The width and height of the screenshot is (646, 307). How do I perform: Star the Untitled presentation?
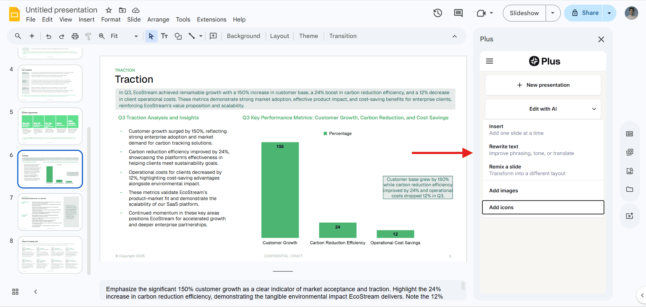click(x=109, y=10)
